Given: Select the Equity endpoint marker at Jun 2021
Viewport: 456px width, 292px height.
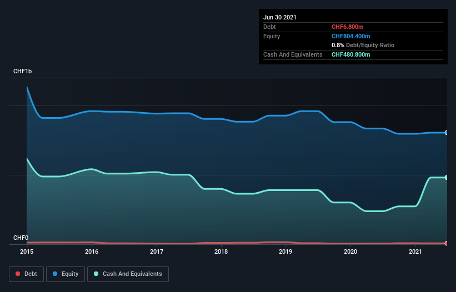Looking at the screenshot, I should [447, 133].
